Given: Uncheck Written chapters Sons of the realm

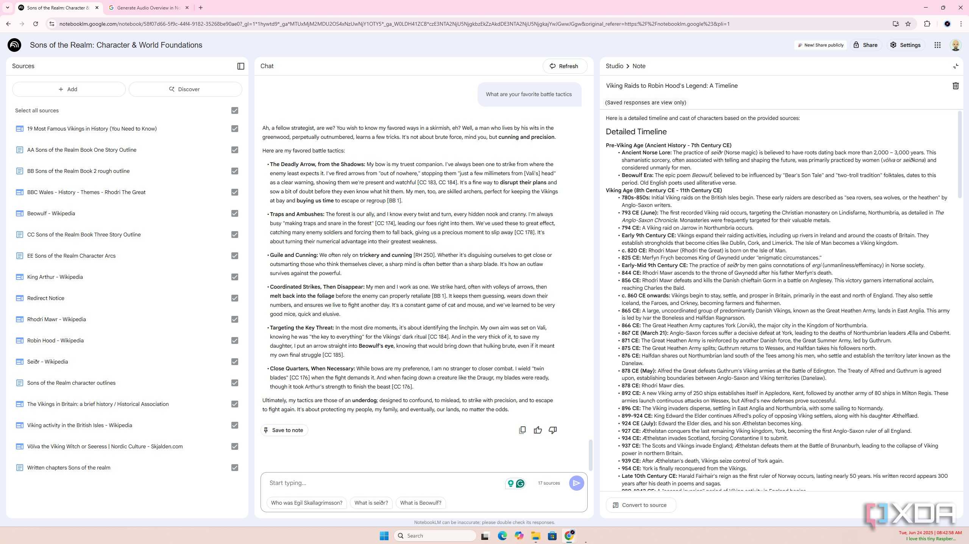Looking at the screenshot, I should [x=235, y=468].
